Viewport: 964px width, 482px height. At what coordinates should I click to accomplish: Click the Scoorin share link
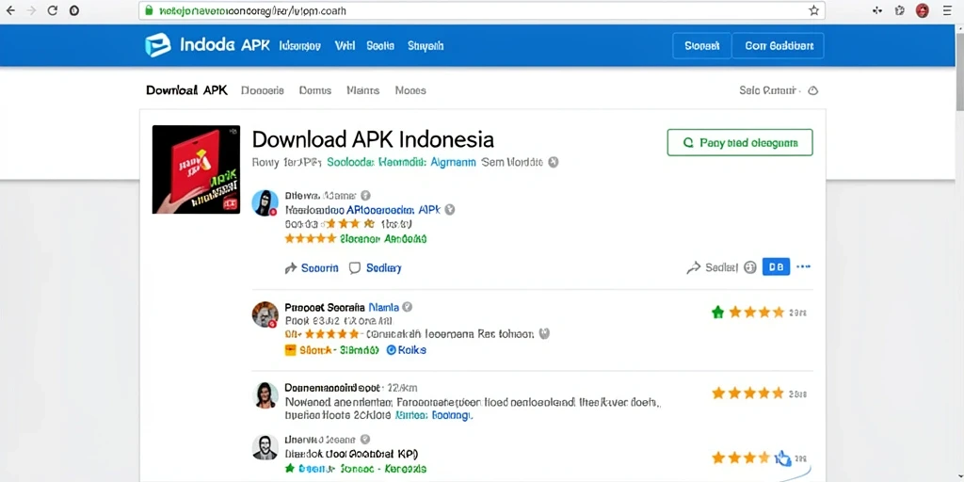(312, 268)
